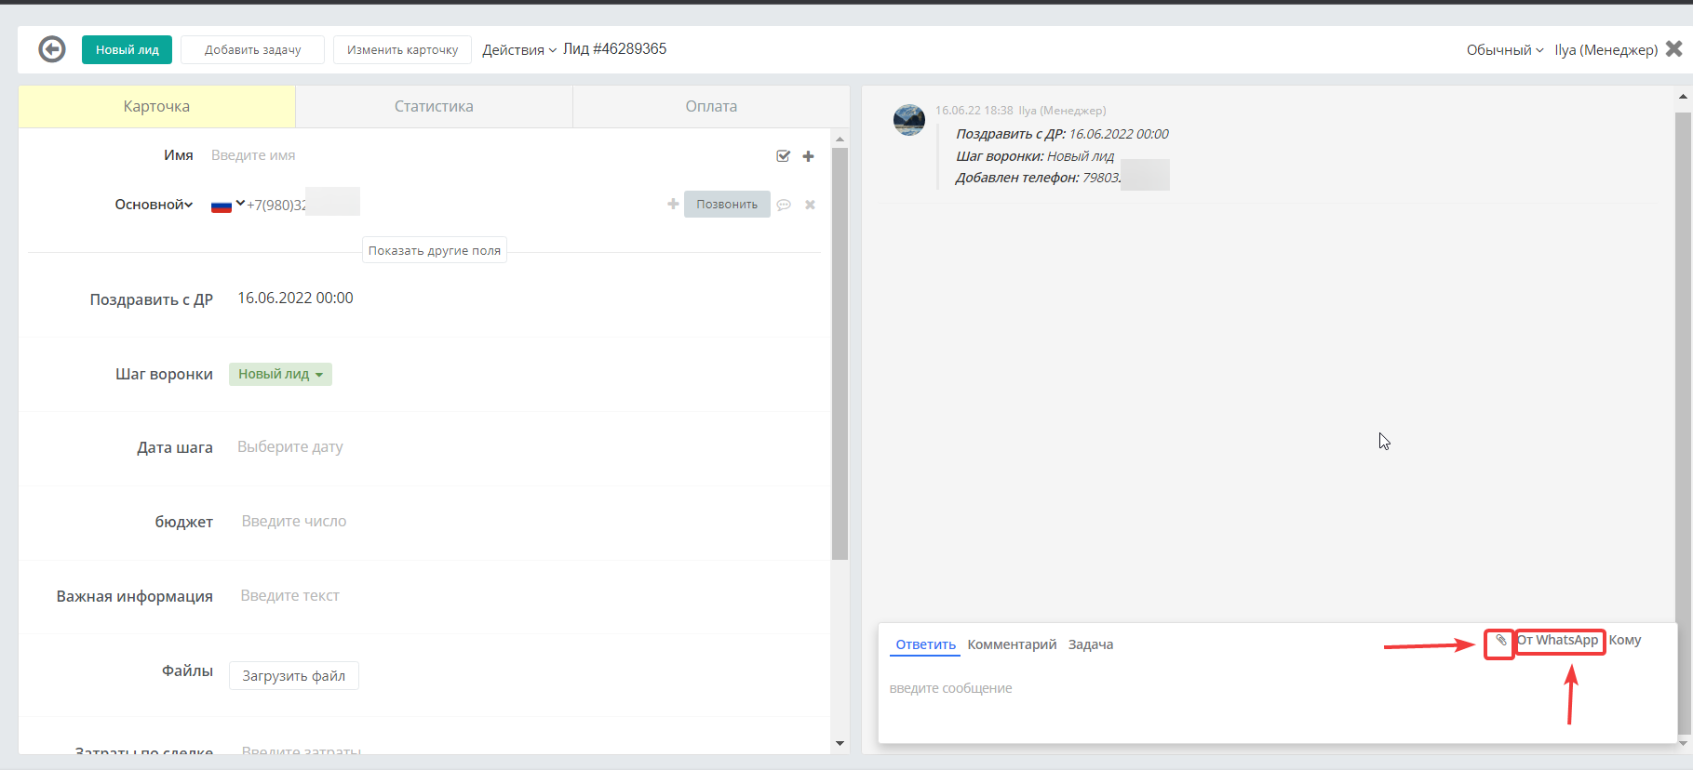Click the Кому recipient selector
The height and width of the screenshot is (770, 1693).
1625,640
